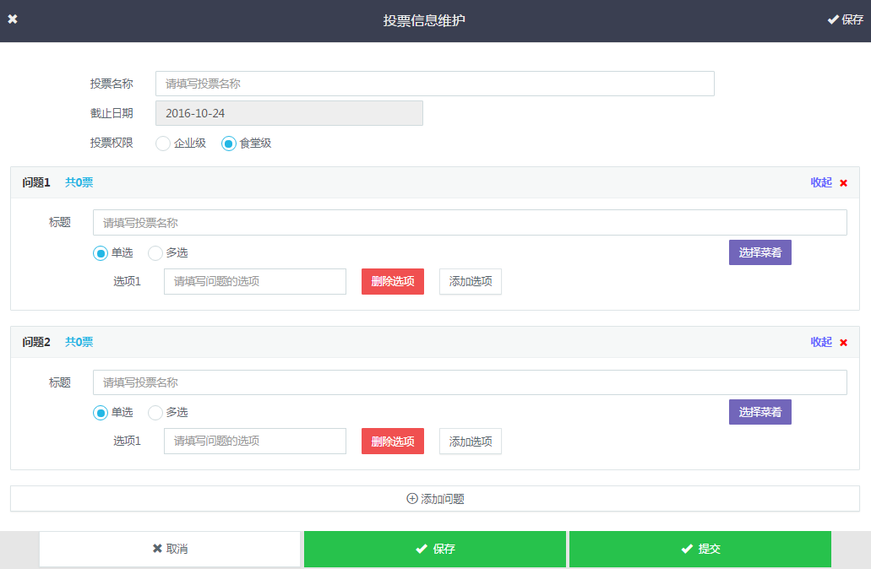871x569 pixels.
Task: Select the 食堂级 permission radio button
Action: click(x=228, y=144)
